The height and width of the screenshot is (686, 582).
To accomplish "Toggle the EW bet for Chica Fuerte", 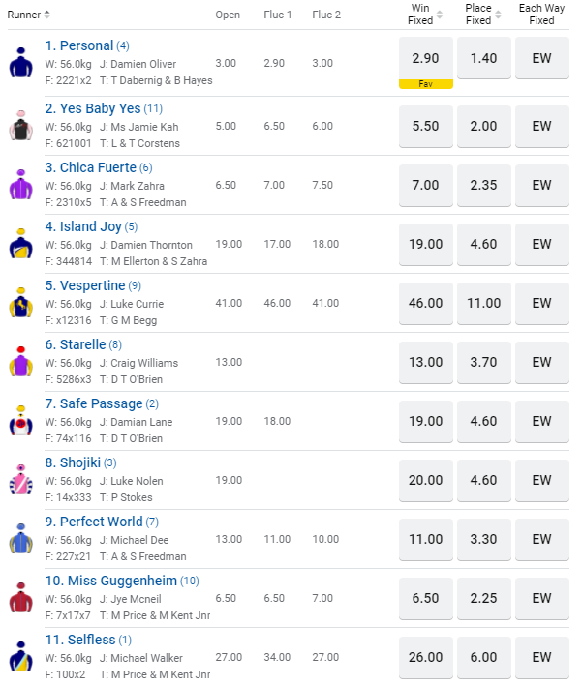I will [x=541, y=185].
